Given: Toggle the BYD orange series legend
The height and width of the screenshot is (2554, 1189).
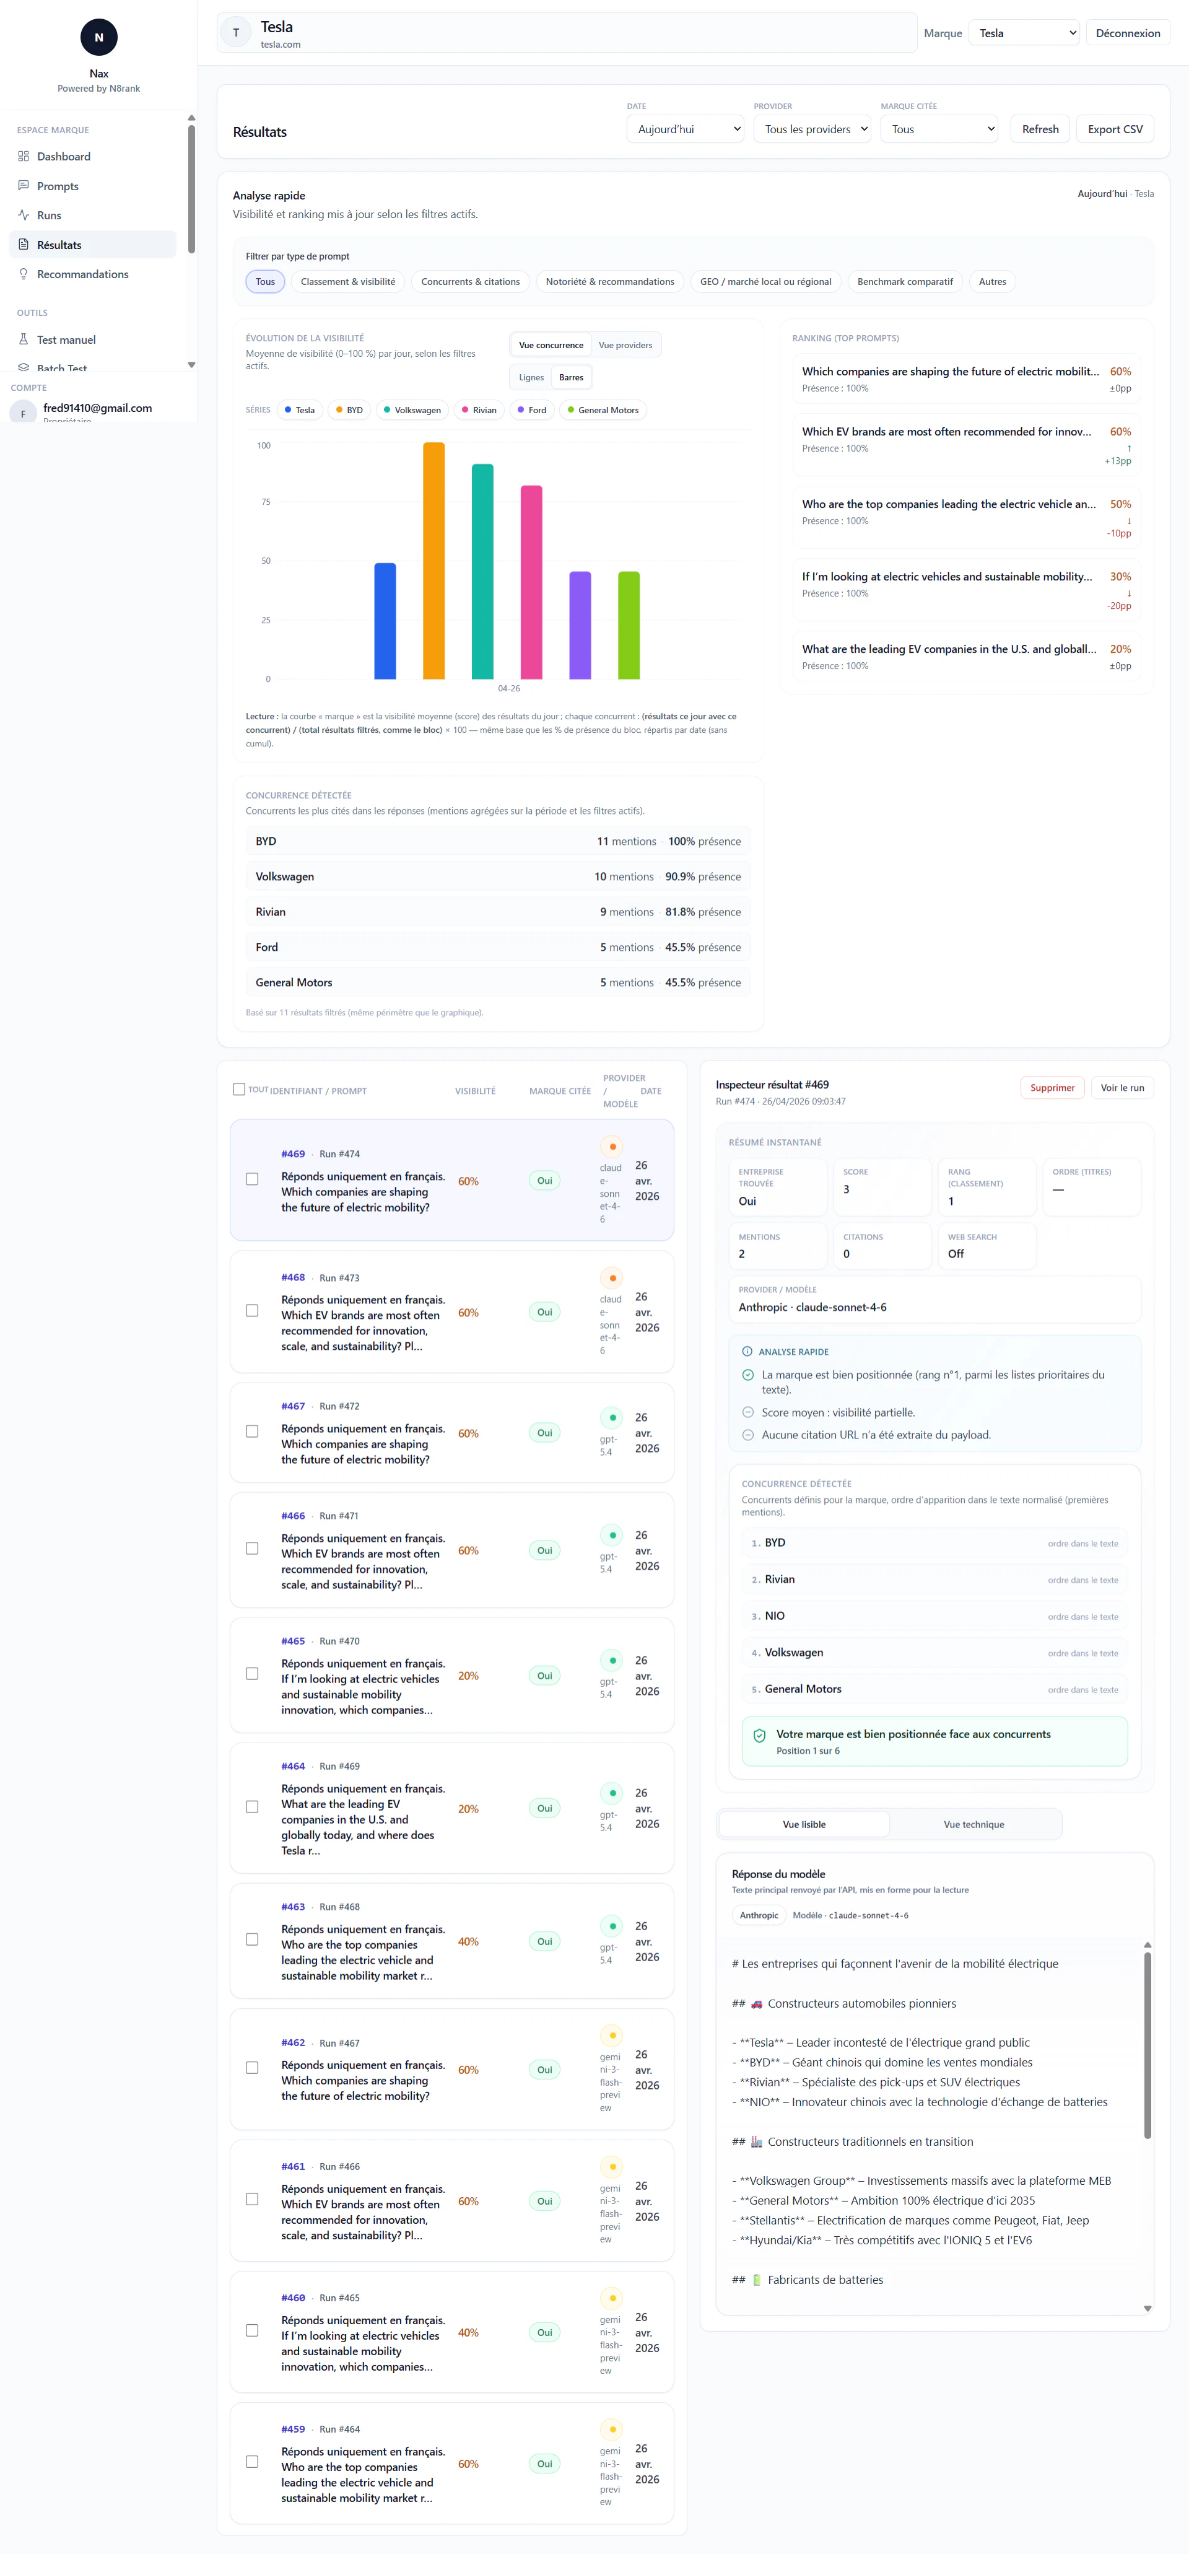Looking at the screenshot, I should [349, 409].
